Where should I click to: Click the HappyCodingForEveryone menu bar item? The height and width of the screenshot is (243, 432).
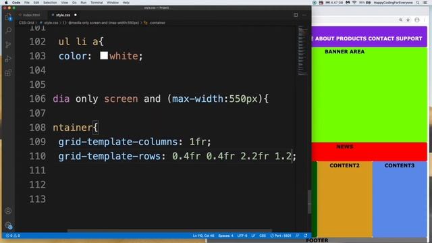(393, 3)
